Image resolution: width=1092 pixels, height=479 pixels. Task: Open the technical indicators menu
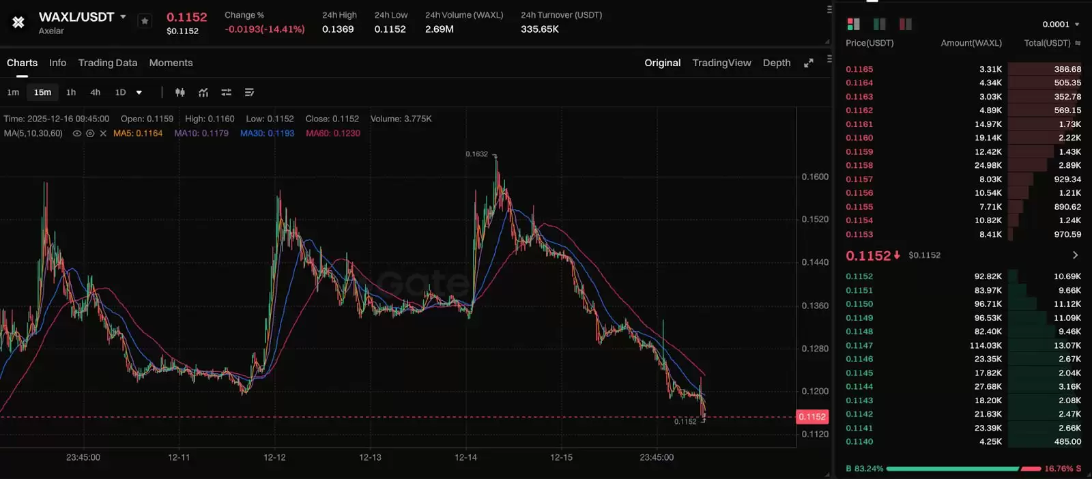pyautogui.click(x=203, y=92)
